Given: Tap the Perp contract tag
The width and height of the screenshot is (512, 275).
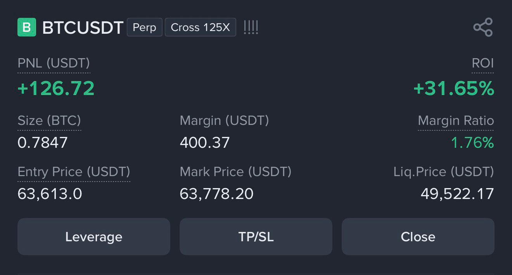Looking at the screenshot, I should [x=145, y=27].
